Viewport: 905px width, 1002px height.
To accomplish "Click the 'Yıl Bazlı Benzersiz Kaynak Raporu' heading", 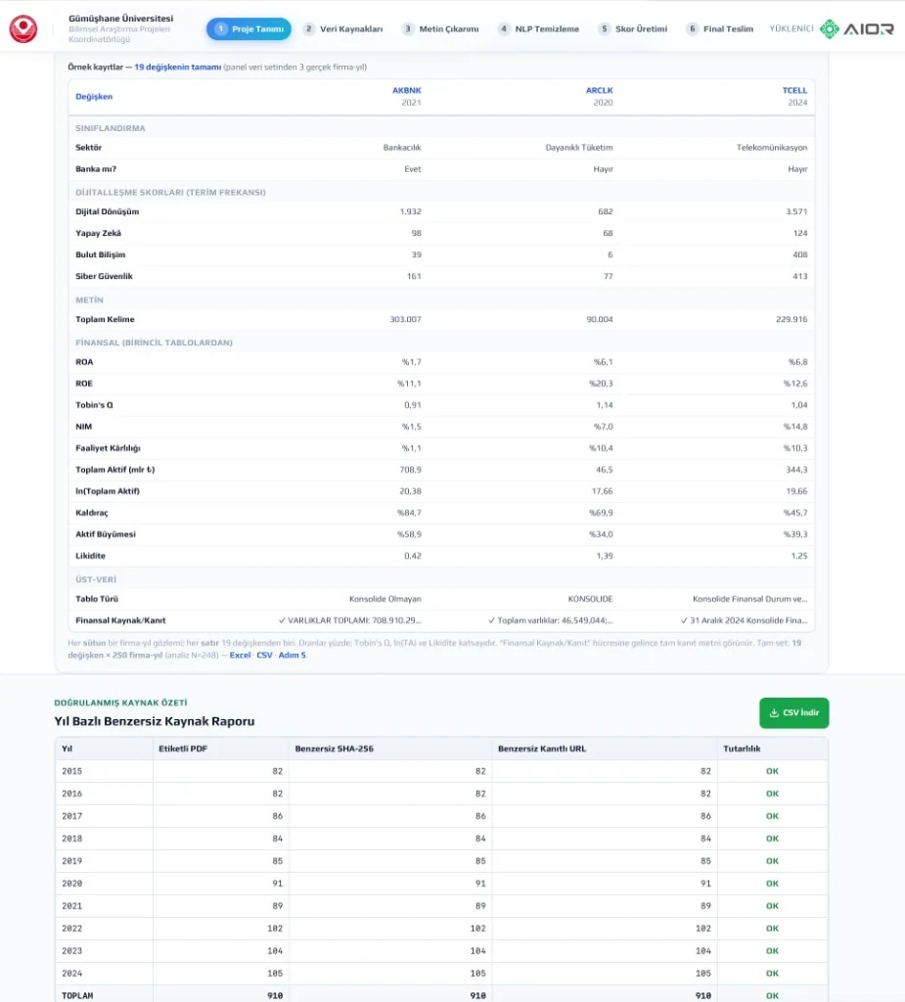I will pos(154,721).
